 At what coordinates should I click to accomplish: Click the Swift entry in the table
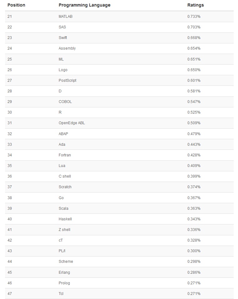pyautogui.click(x=63, y=38)
